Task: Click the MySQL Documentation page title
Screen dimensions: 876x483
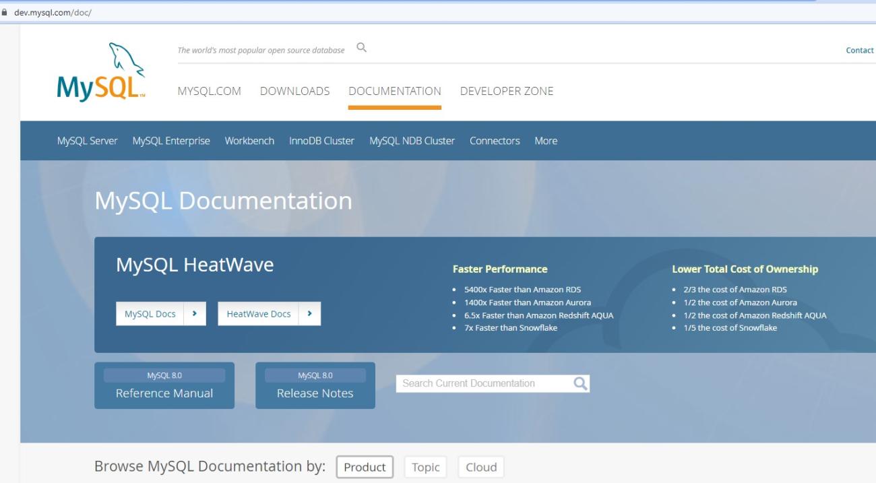Action: 223,201
